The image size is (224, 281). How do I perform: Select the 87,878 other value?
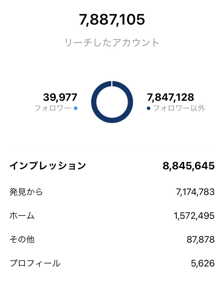pos(200,240)
